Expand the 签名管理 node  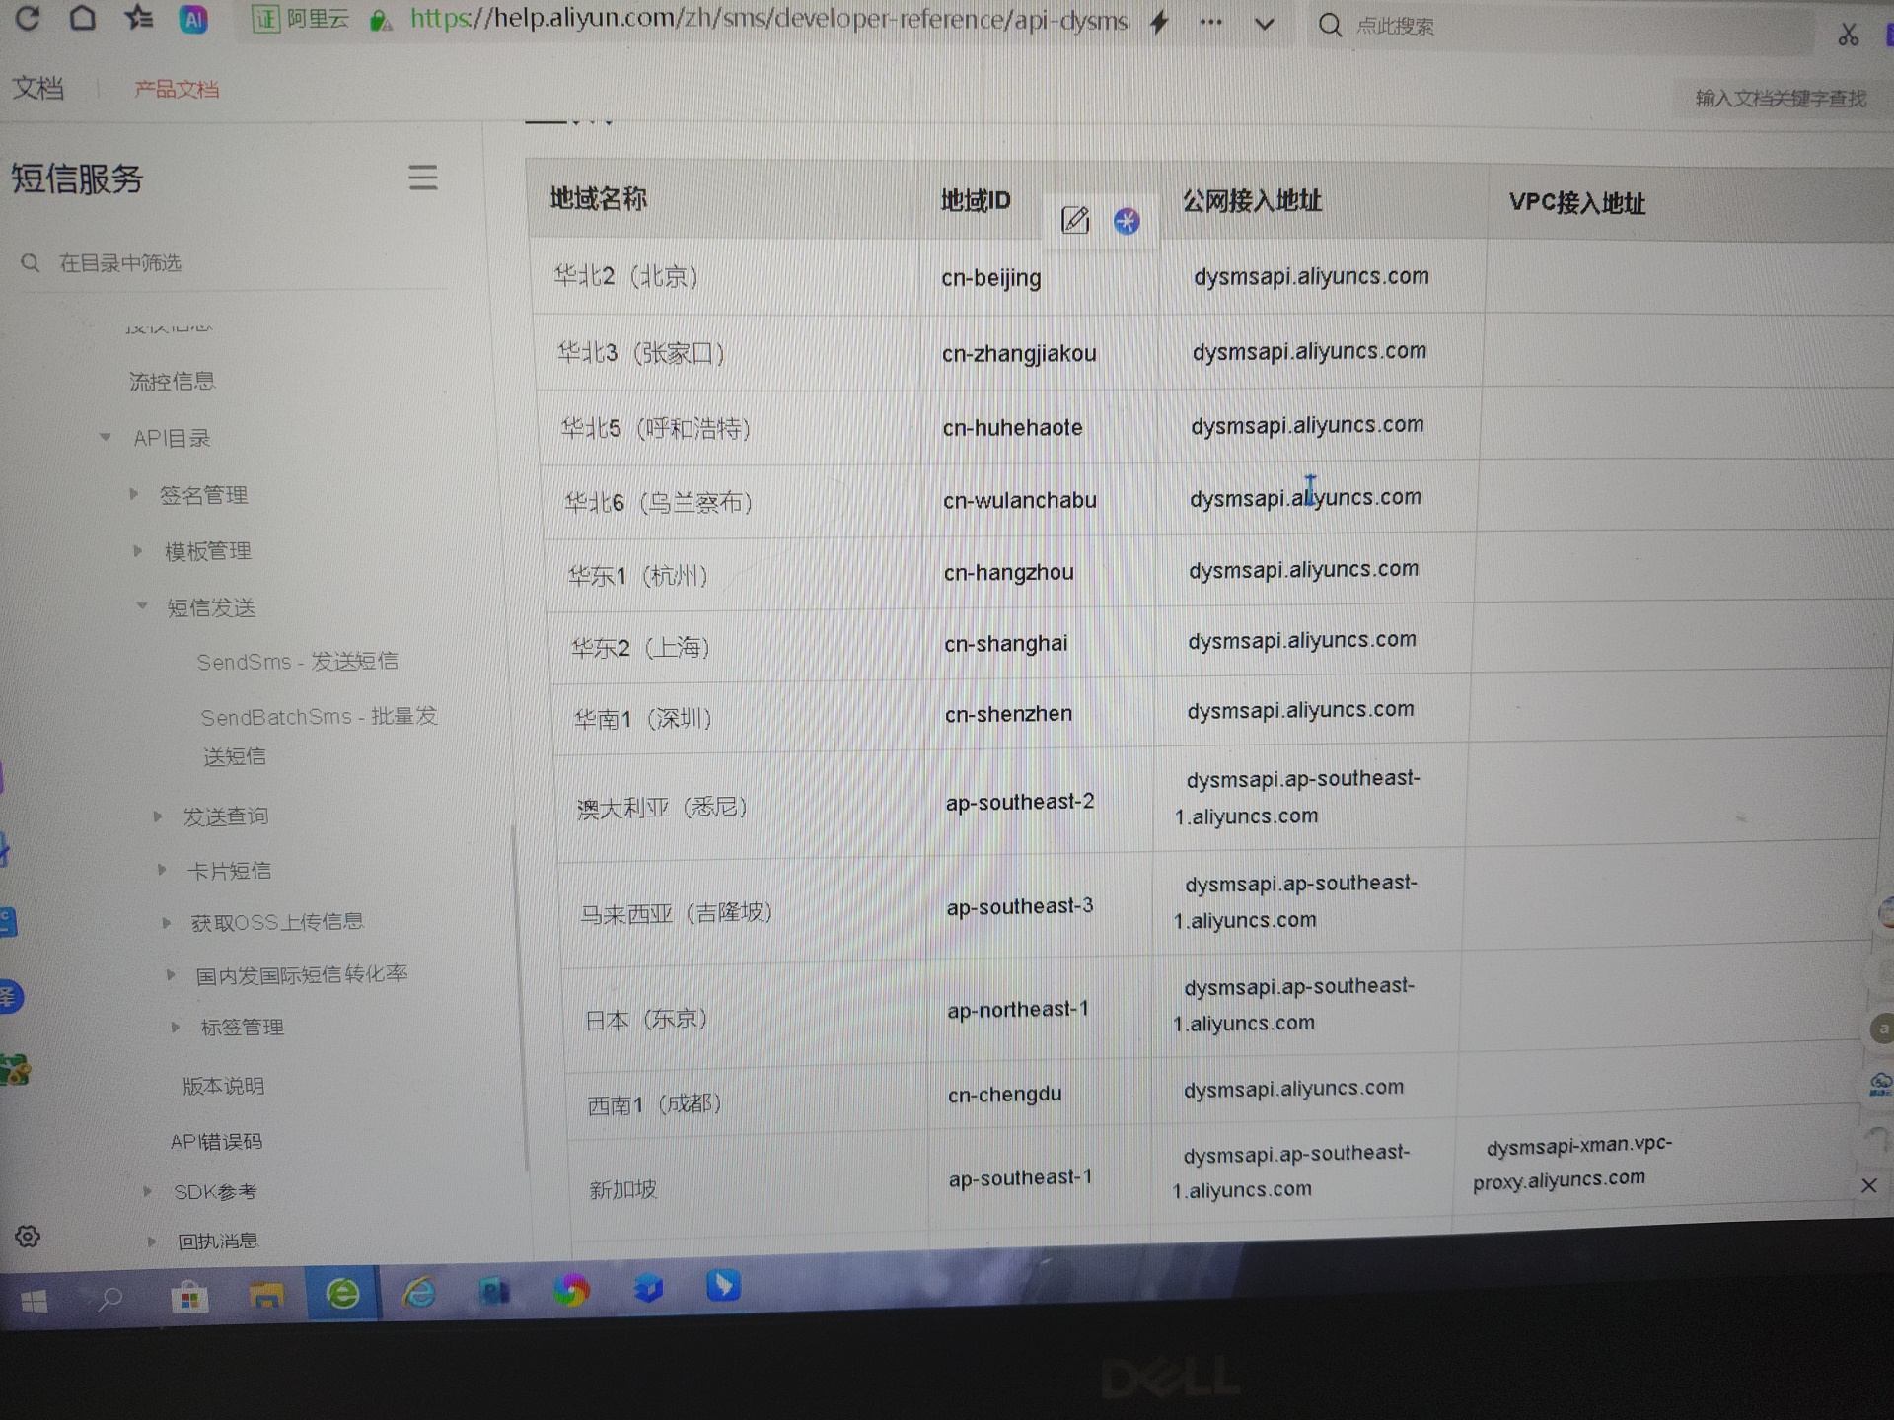click(x=134, y=493)
